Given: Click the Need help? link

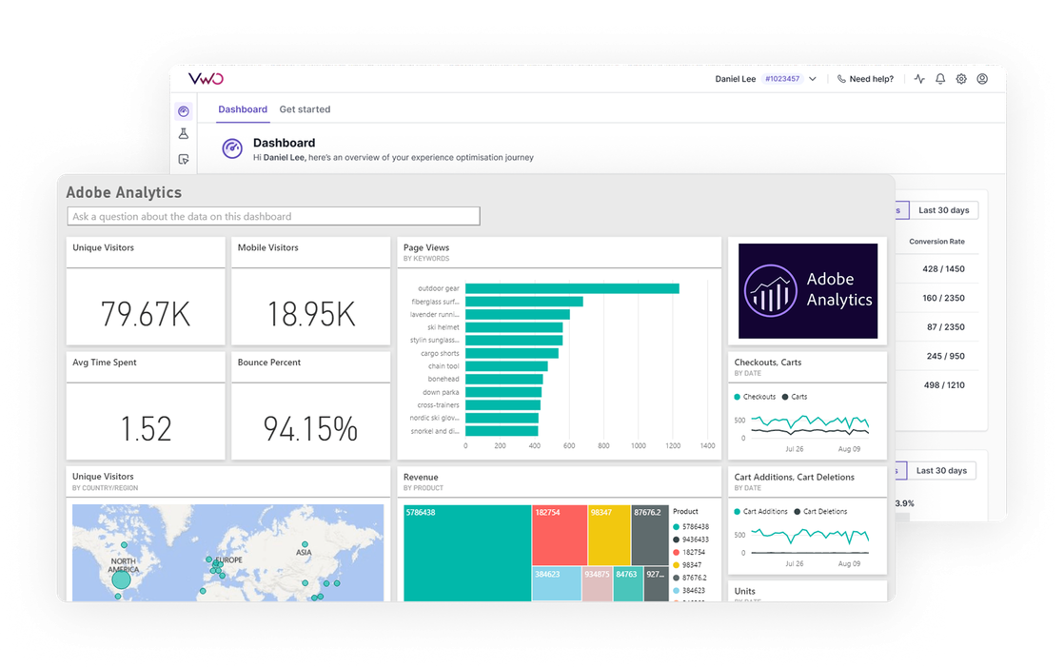Looking at the screenshot, I should click(865, 79).
